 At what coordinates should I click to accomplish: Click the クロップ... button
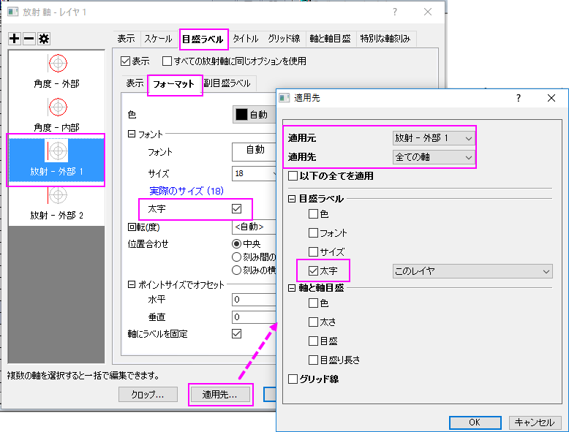[x=148, y=394]
